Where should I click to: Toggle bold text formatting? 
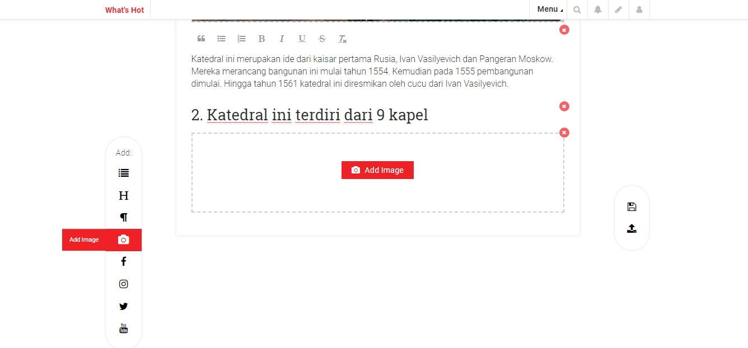click(x=261, y=39)
